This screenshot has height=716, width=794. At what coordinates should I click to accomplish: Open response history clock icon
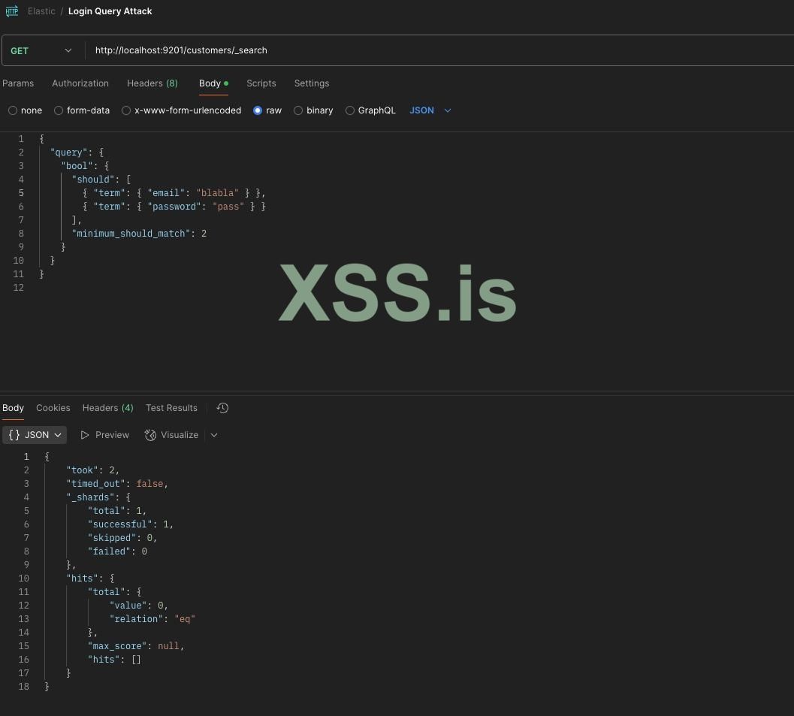(x=222, y=408)
